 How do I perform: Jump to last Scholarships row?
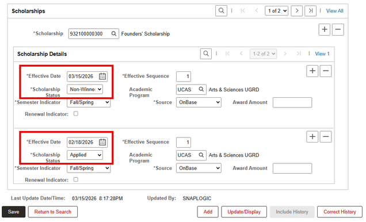click(310, 11)
